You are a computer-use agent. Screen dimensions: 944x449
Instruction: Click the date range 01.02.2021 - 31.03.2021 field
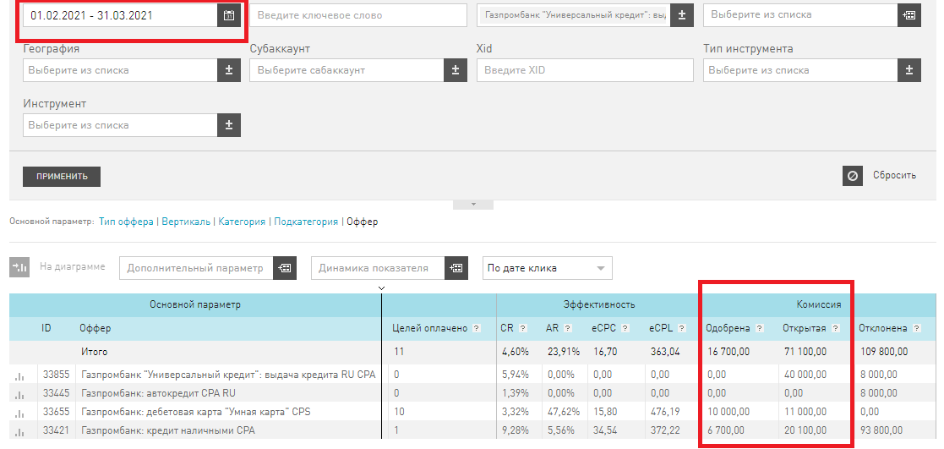pos(120,16)
